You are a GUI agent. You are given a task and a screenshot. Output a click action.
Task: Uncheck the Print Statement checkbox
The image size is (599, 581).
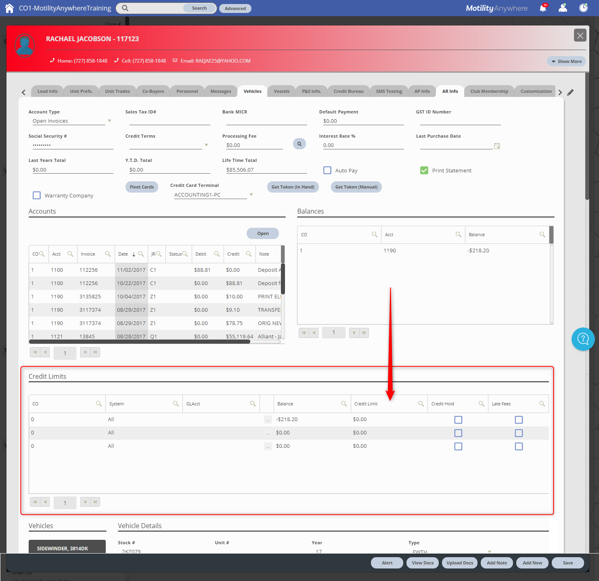coord(424,170)
